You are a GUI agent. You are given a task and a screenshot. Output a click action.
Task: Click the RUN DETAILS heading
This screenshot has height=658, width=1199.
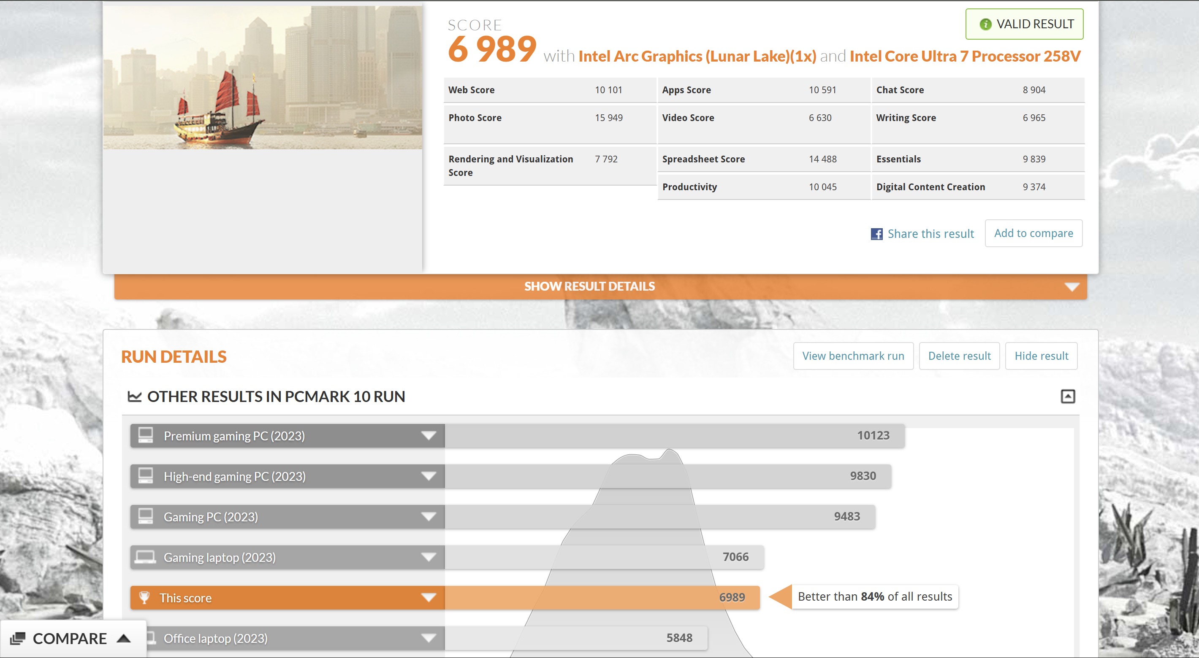click(174, 357)
